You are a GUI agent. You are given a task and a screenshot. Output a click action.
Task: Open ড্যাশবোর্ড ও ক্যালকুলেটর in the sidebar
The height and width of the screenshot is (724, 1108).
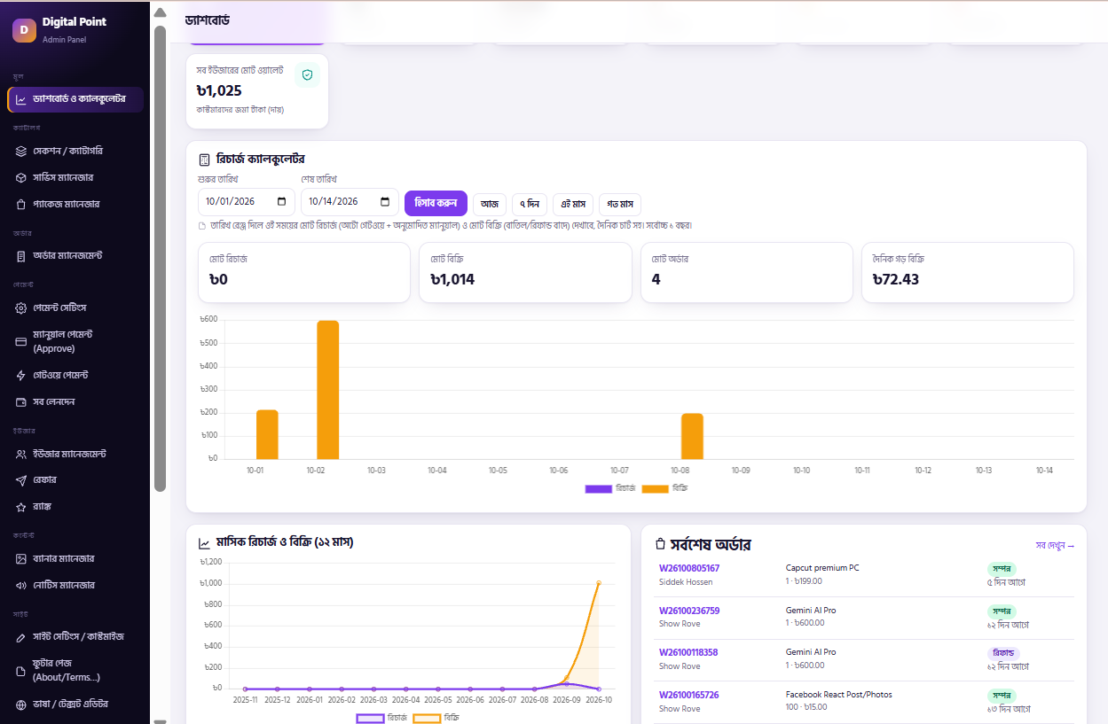coord(75,99)
